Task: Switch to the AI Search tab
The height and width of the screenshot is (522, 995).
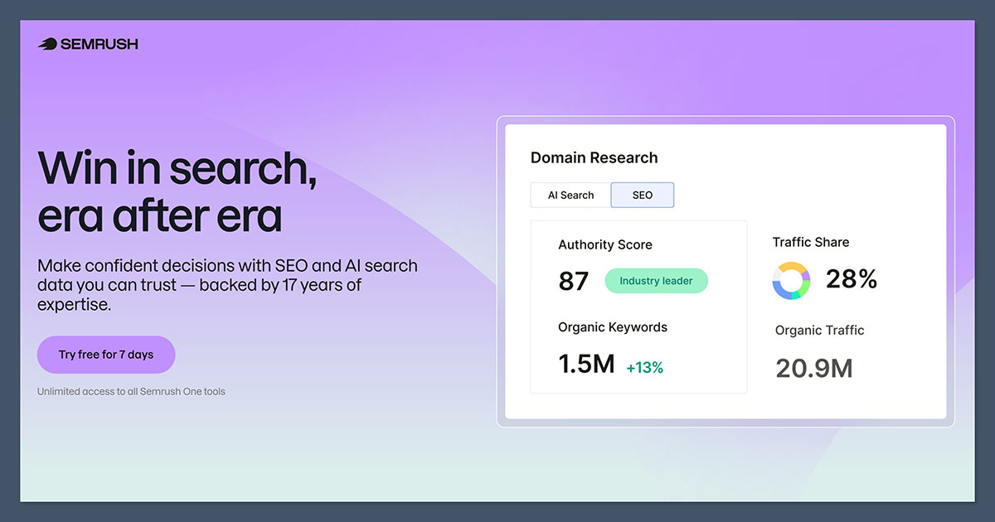Action: pyautogui.click(x=570, y=196)
